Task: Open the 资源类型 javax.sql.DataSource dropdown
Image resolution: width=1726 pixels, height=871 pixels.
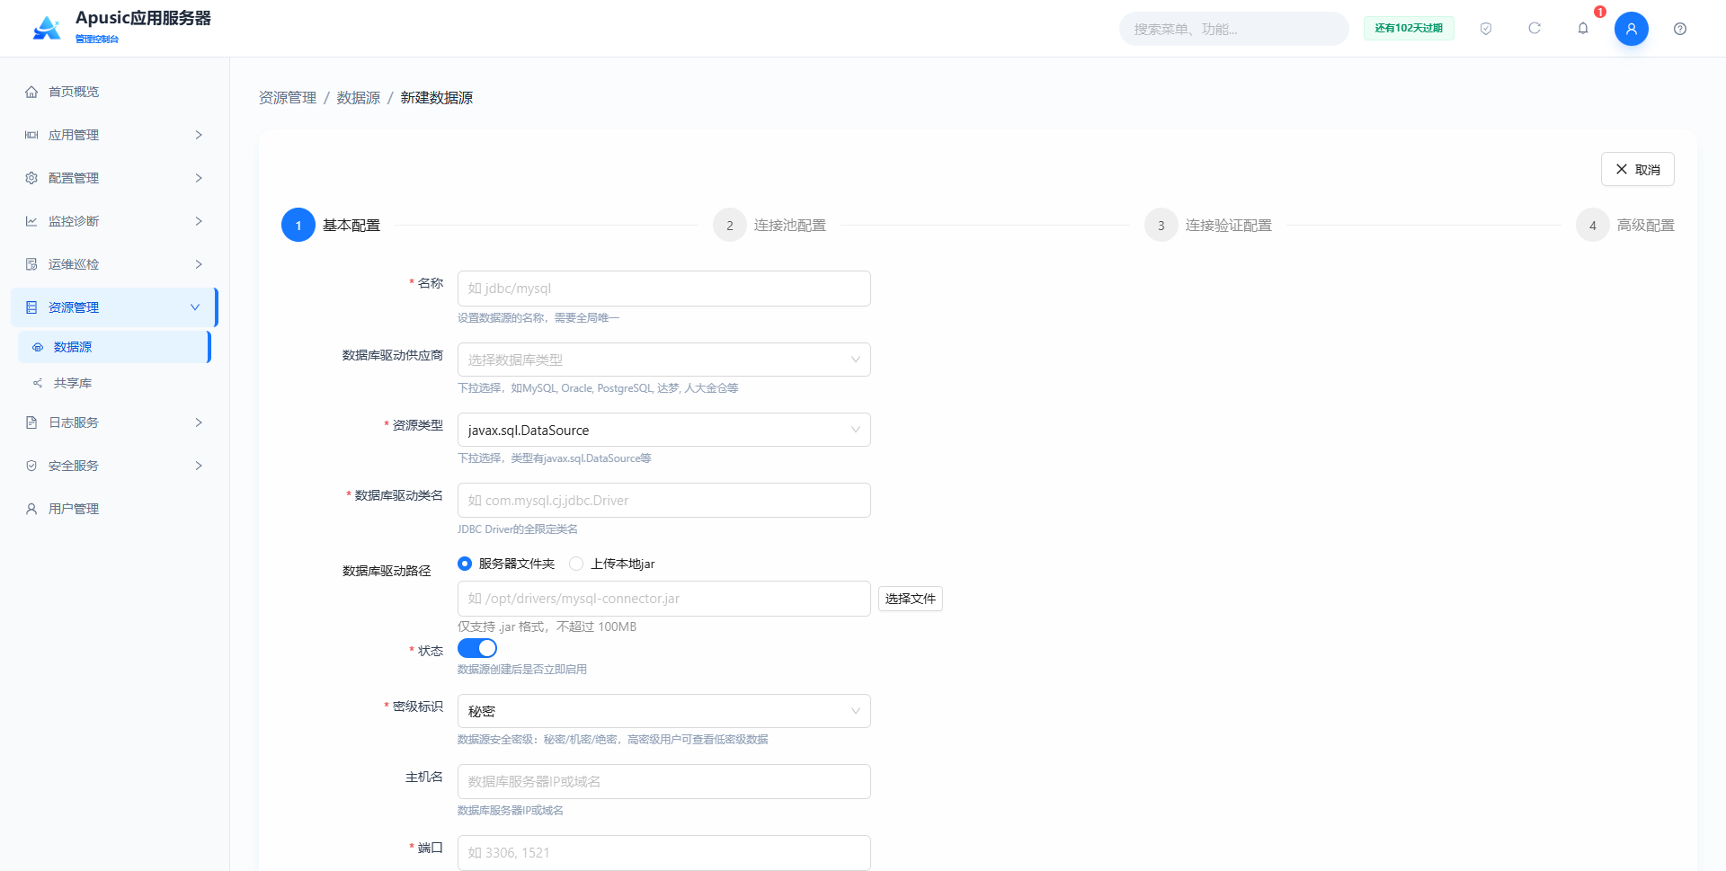Action: 664,430
